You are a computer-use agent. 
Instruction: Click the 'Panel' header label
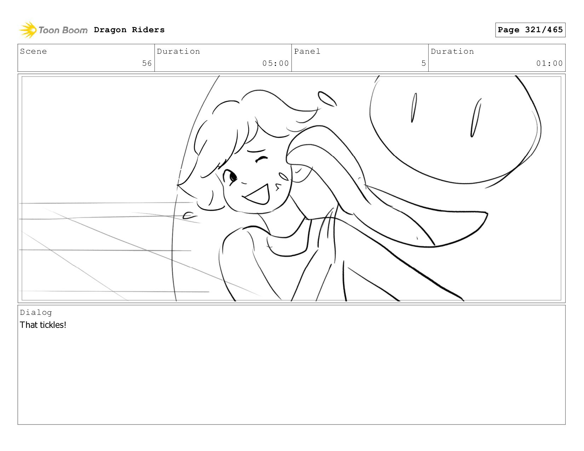click(307, 51)
